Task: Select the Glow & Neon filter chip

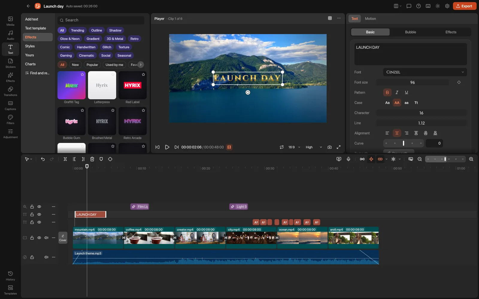Action: pos(70,39)
